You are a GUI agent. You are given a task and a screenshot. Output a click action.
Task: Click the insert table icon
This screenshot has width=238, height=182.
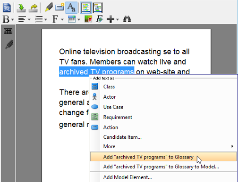(x=72, y=19)
